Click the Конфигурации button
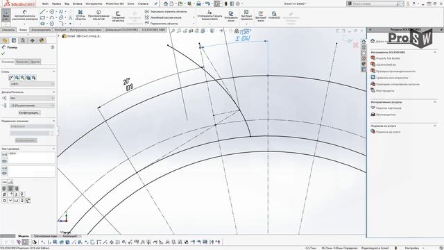The height and width of the screenshot is (250, 444). tap(29, 112)
